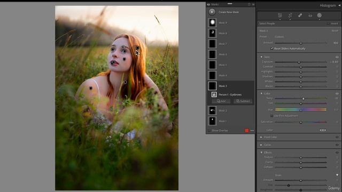Enable the Invert checkbox
This screenshot has height=192, width=342.
[x=328, y=23]
